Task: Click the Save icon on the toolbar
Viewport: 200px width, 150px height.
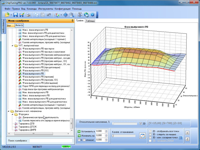Action: 15,15
